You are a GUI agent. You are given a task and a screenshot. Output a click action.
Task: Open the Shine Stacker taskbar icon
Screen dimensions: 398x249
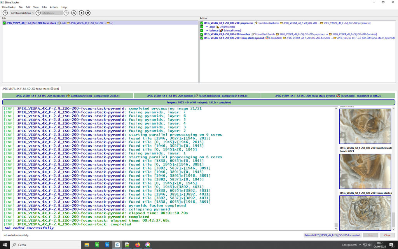117,245
